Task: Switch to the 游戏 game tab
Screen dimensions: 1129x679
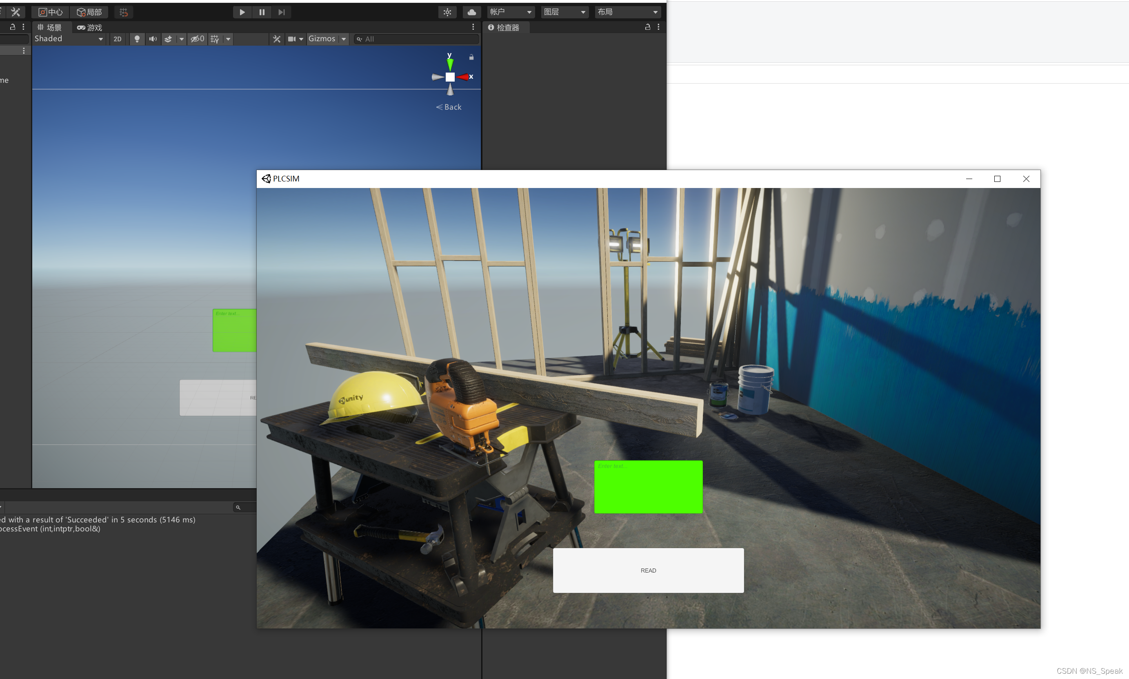Action: (90, 27)
